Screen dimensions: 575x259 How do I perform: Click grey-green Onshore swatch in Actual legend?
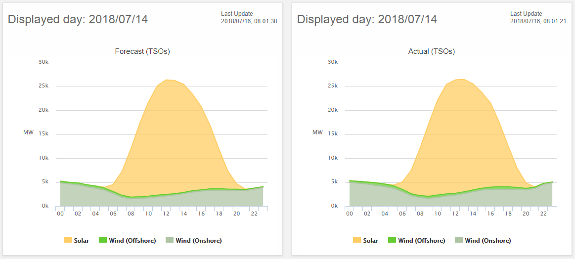tap(458, 240)
